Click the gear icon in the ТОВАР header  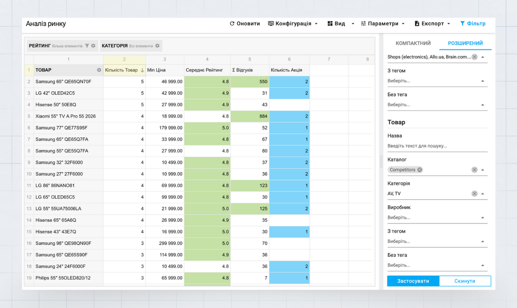99,70
